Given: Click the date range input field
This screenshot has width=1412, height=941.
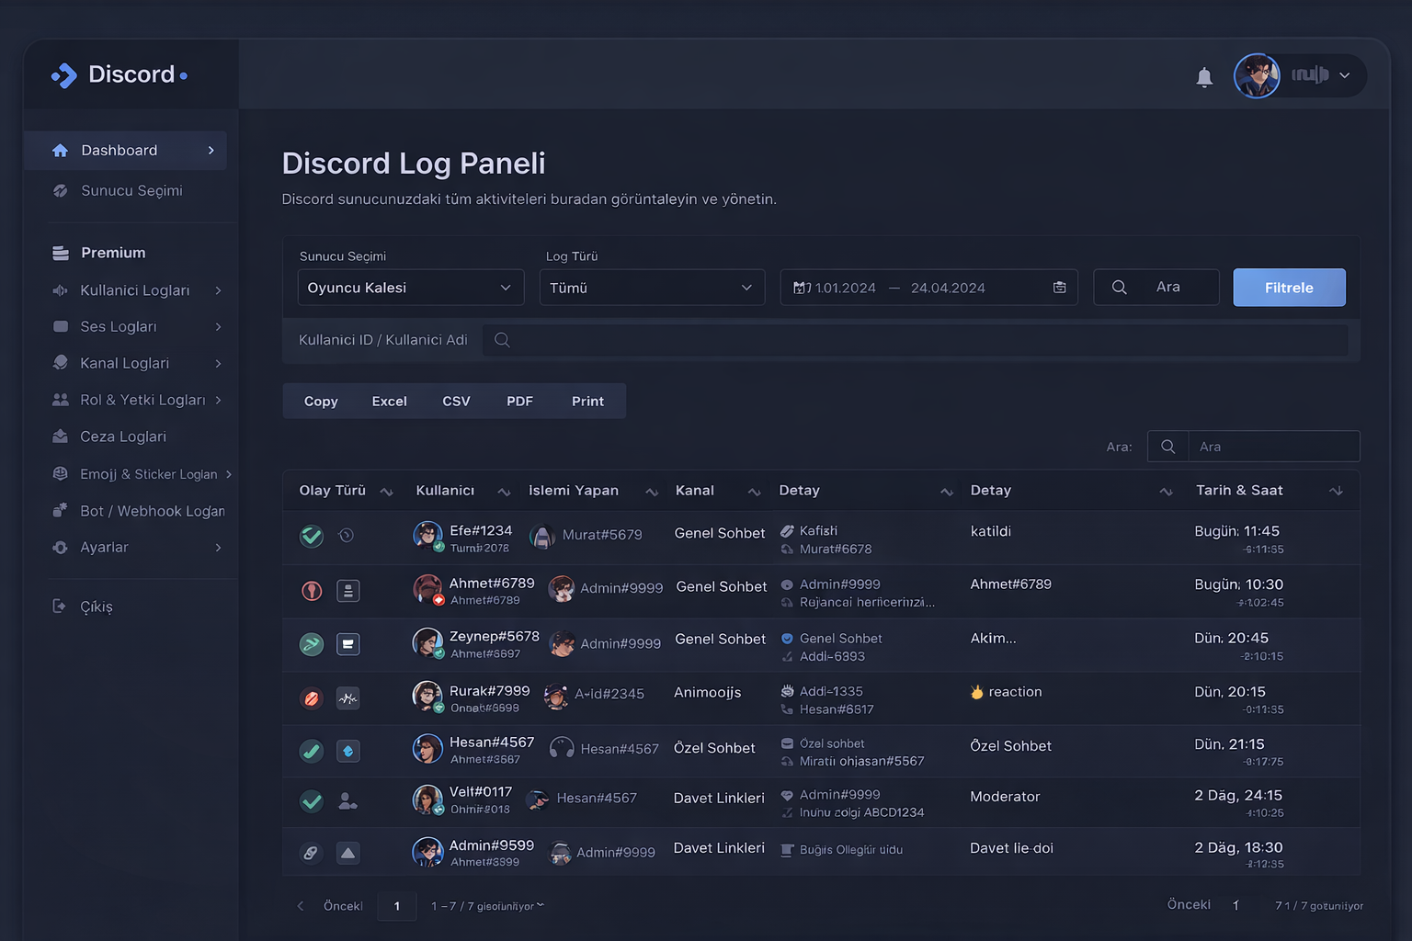Looking at the screenshot, I should click(x=928, y=288).
